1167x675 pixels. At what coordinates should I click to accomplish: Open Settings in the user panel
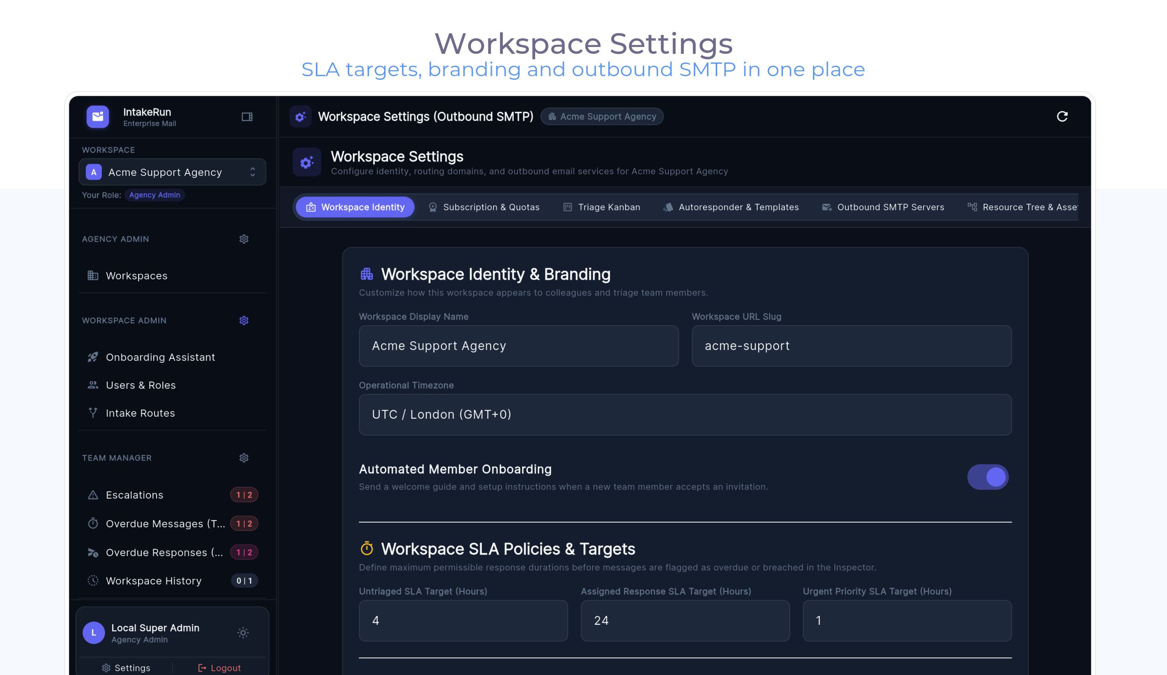pos(126,668)
